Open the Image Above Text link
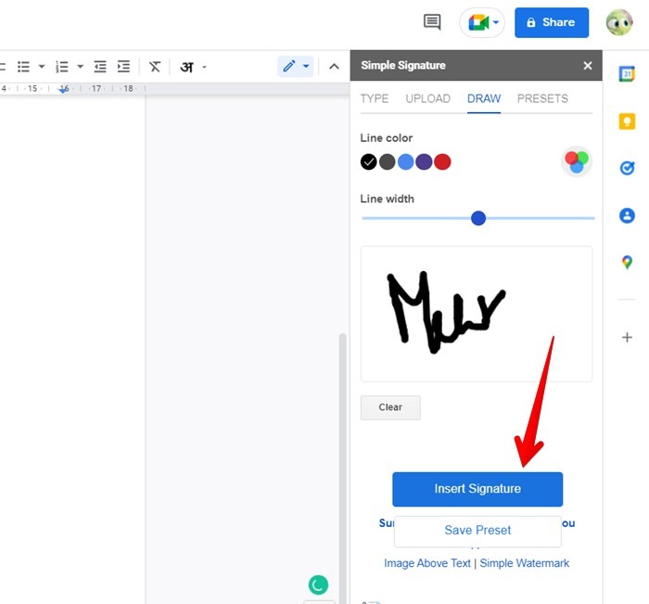The image size is (649, 604). 427,563
